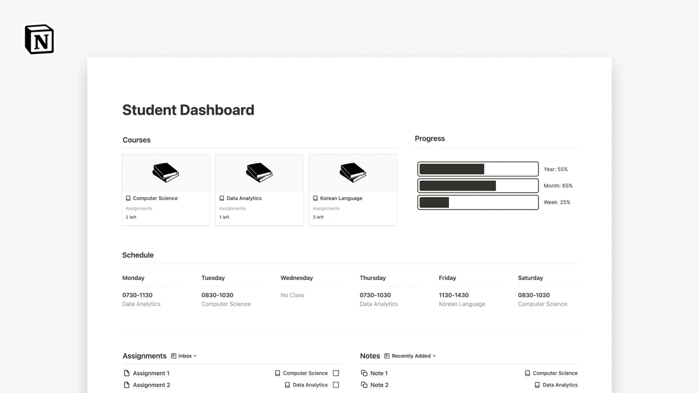Check the Assignment 1 checkbox
Image resolution: width=699 pixels, height=393 pixels.
[336, 373]
